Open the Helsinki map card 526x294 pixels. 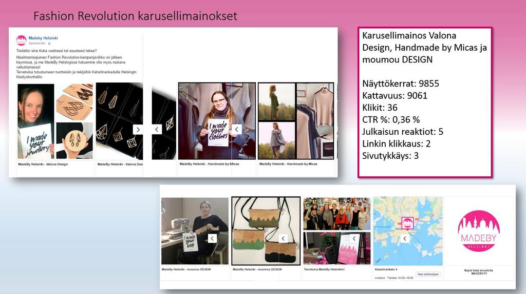tap(408, 231)
